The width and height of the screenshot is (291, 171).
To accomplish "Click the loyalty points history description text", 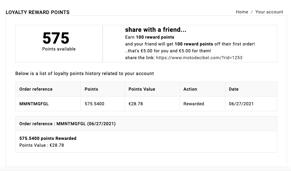I will point(85,74).
